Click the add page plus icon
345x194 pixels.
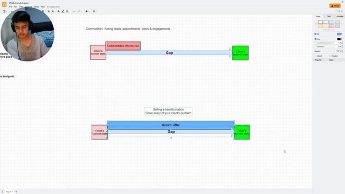[x=16, y=192]
